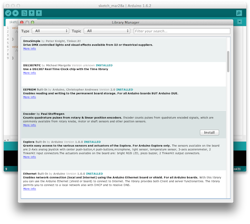Open More info link for Ethernet

pyautogui.click(x=30, y=189)
